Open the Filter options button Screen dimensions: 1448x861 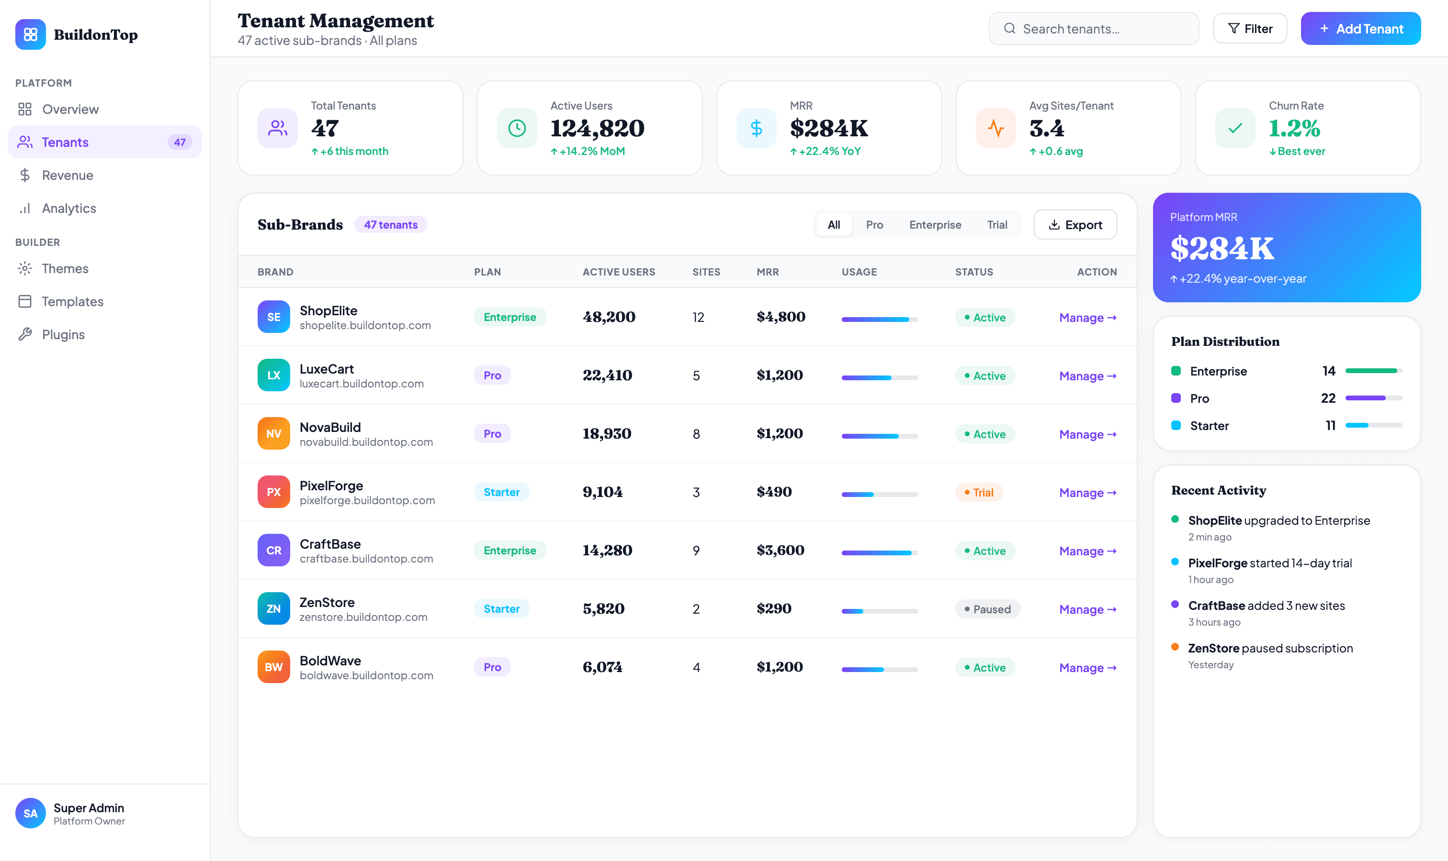(1249, 28)
